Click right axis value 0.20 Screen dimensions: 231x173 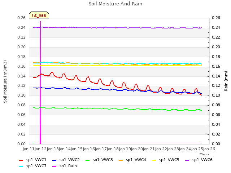click(x=216, y=47)
